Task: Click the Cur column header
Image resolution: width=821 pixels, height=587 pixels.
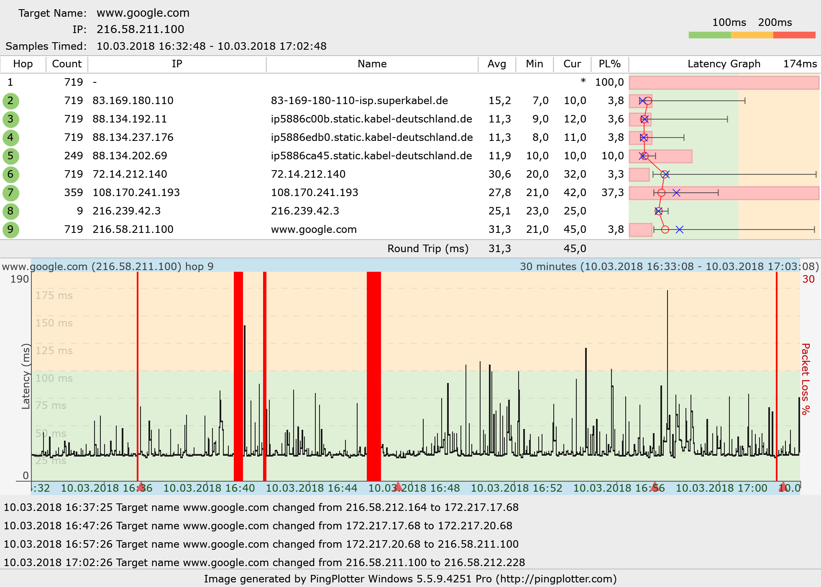Action: coord(572,64)
